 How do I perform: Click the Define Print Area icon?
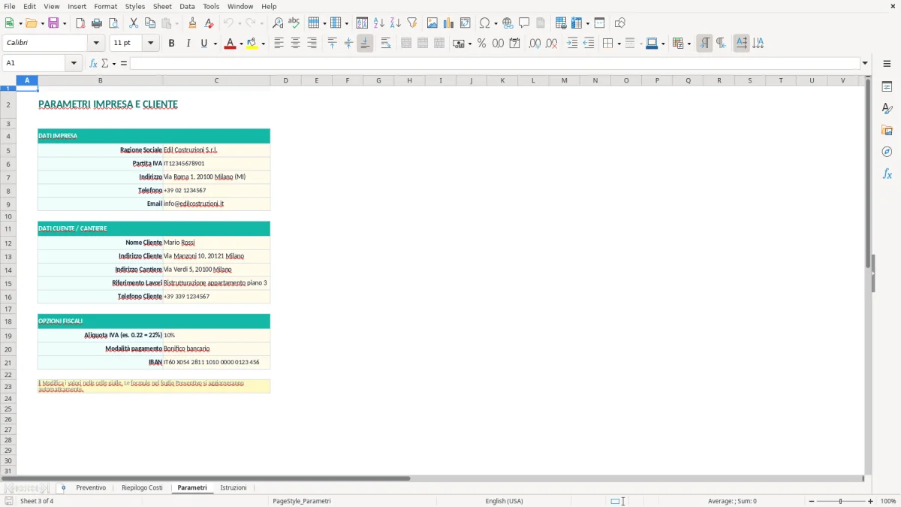tap(561, 23)
